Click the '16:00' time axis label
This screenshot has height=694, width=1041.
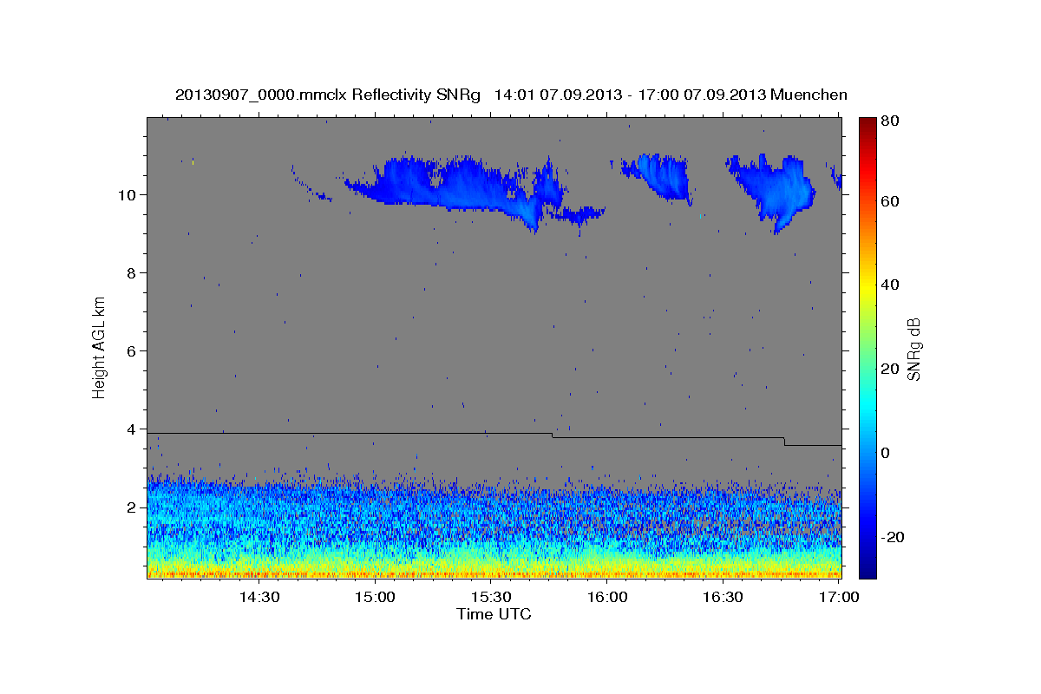coord(606,597)
